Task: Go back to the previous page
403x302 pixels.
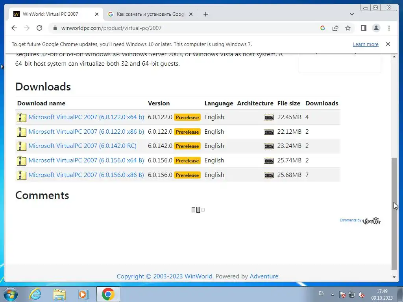Action: [14, 28]
